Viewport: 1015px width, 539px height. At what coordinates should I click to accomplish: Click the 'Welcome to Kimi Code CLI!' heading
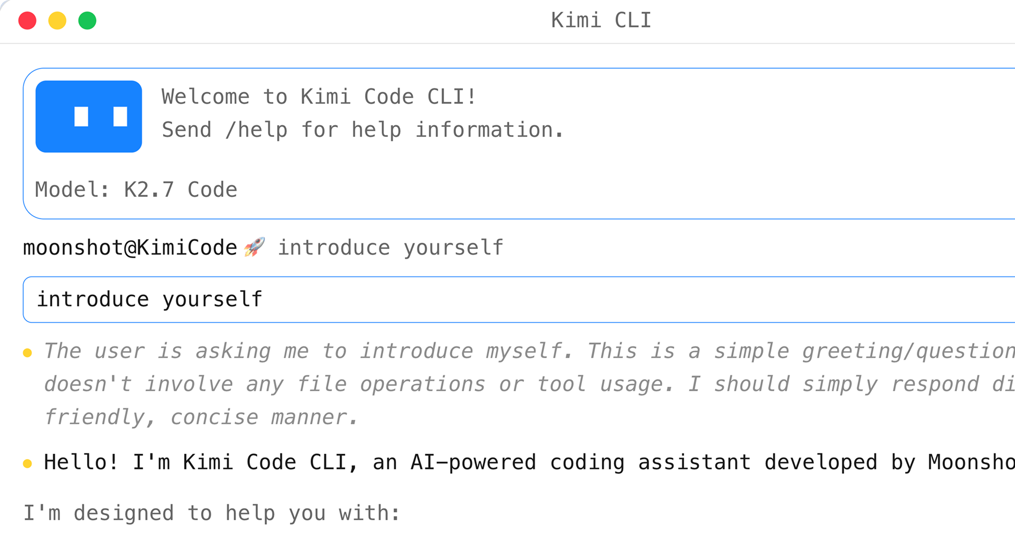coord(319,97)
